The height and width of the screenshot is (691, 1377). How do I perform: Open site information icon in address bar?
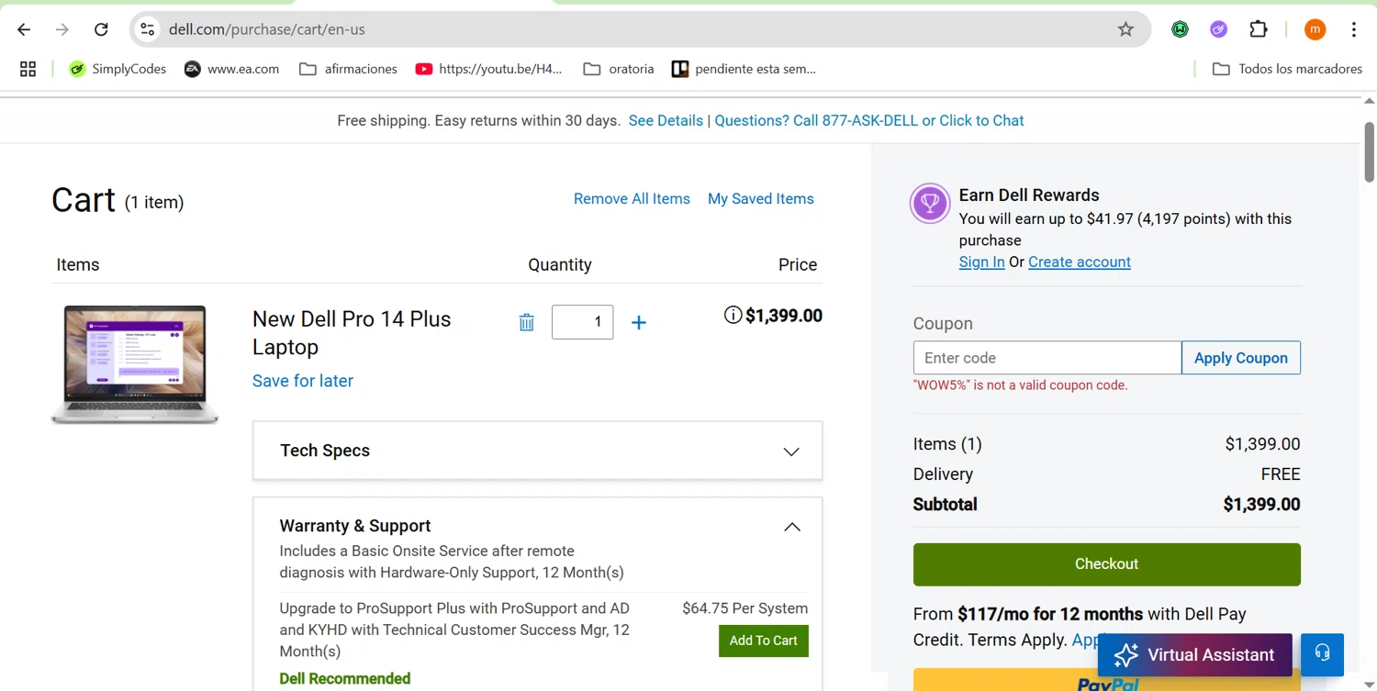point(148,29)
